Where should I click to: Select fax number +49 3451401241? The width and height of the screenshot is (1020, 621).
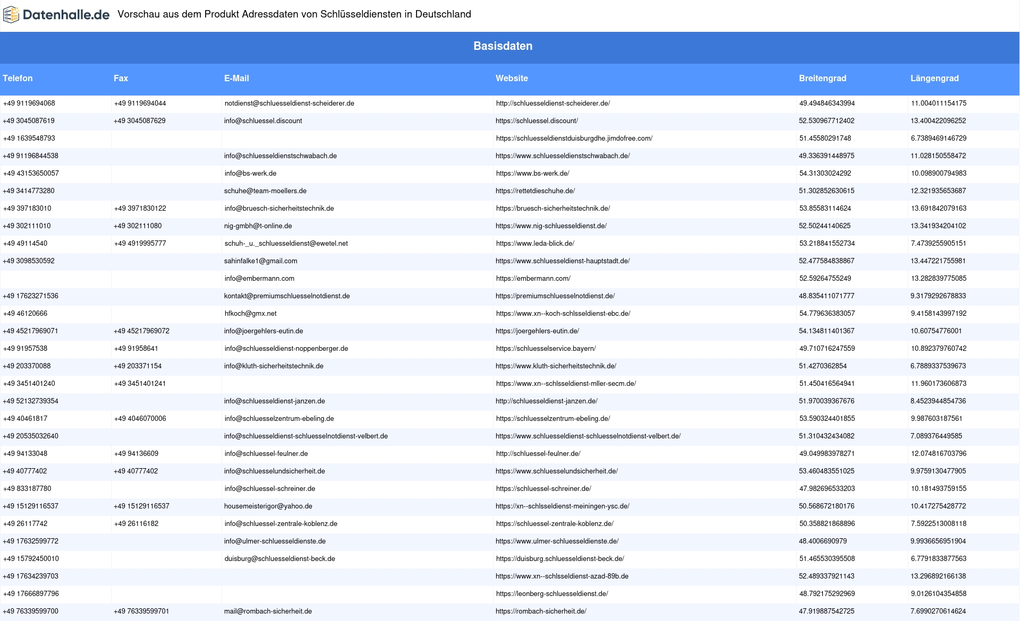click(x=140, y=384)
